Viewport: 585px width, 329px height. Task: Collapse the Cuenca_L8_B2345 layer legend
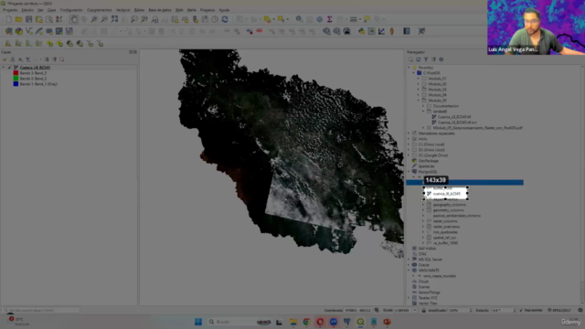[x=4, y=68]
